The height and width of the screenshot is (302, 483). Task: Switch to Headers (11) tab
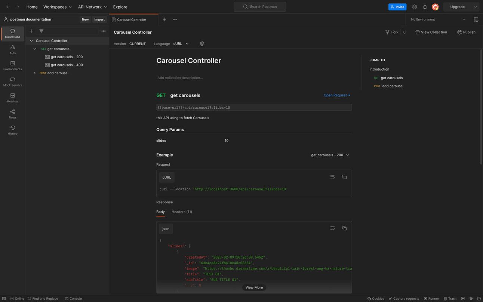point(182,212)
